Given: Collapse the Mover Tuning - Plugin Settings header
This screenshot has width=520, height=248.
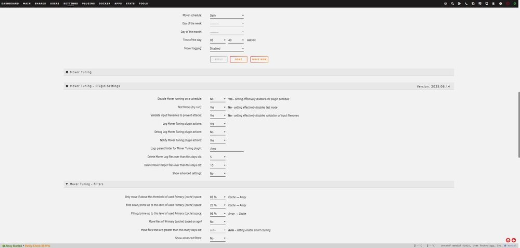Looking at the screenshot, I should click(258, 86).
